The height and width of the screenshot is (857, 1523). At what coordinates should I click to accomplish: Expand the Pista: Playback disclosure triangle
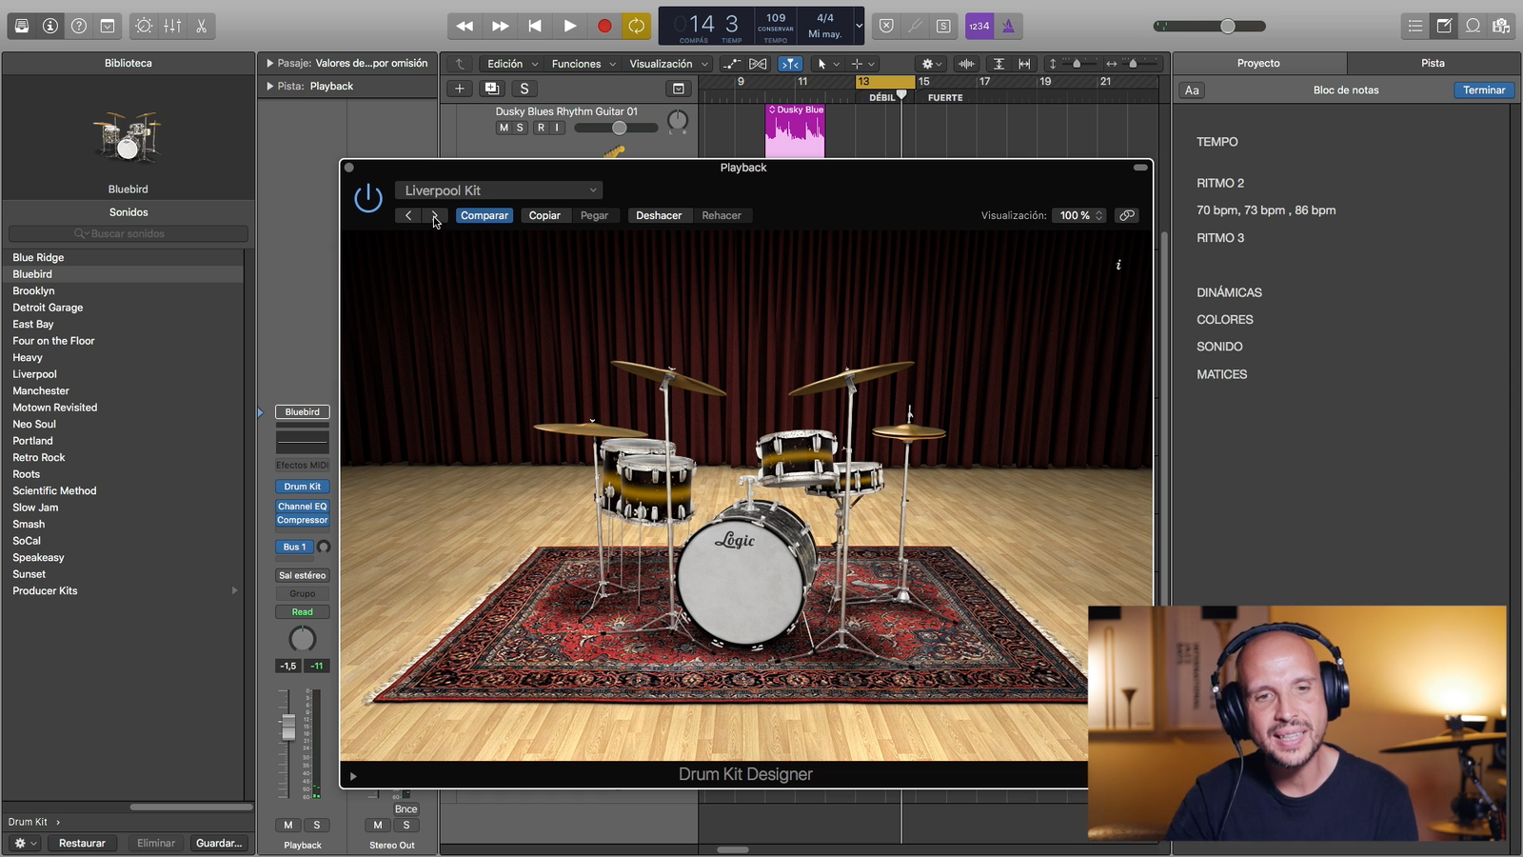269,86
